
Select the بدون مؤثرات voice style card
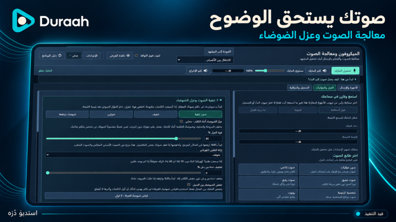coord(329,170)
